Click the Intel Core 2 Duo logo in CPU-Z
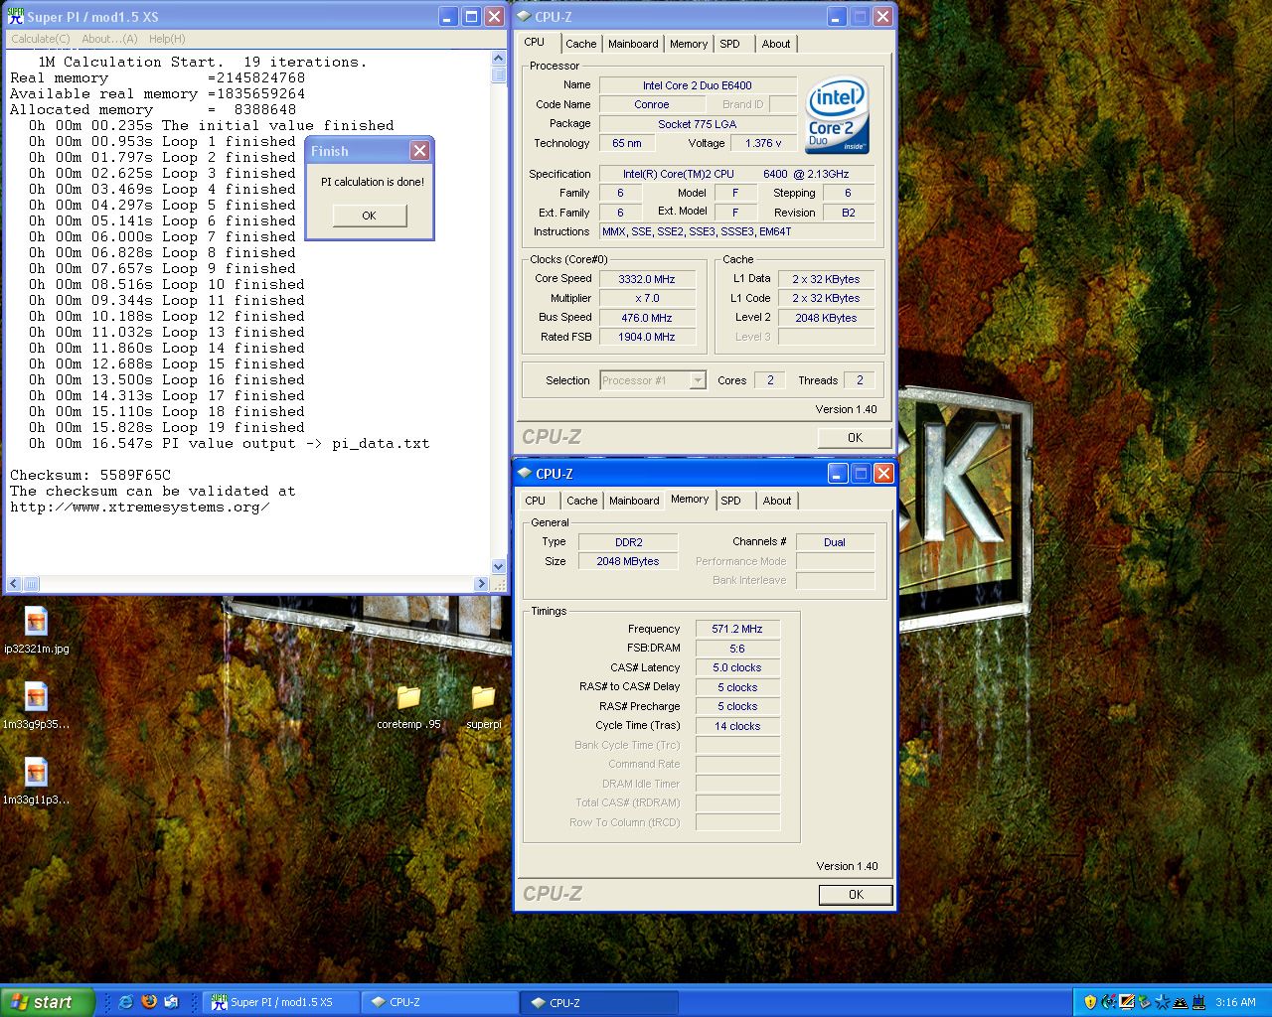The height and width of the screenshot is (1017, 1272). pyautogui.click(x=836, y=113)
